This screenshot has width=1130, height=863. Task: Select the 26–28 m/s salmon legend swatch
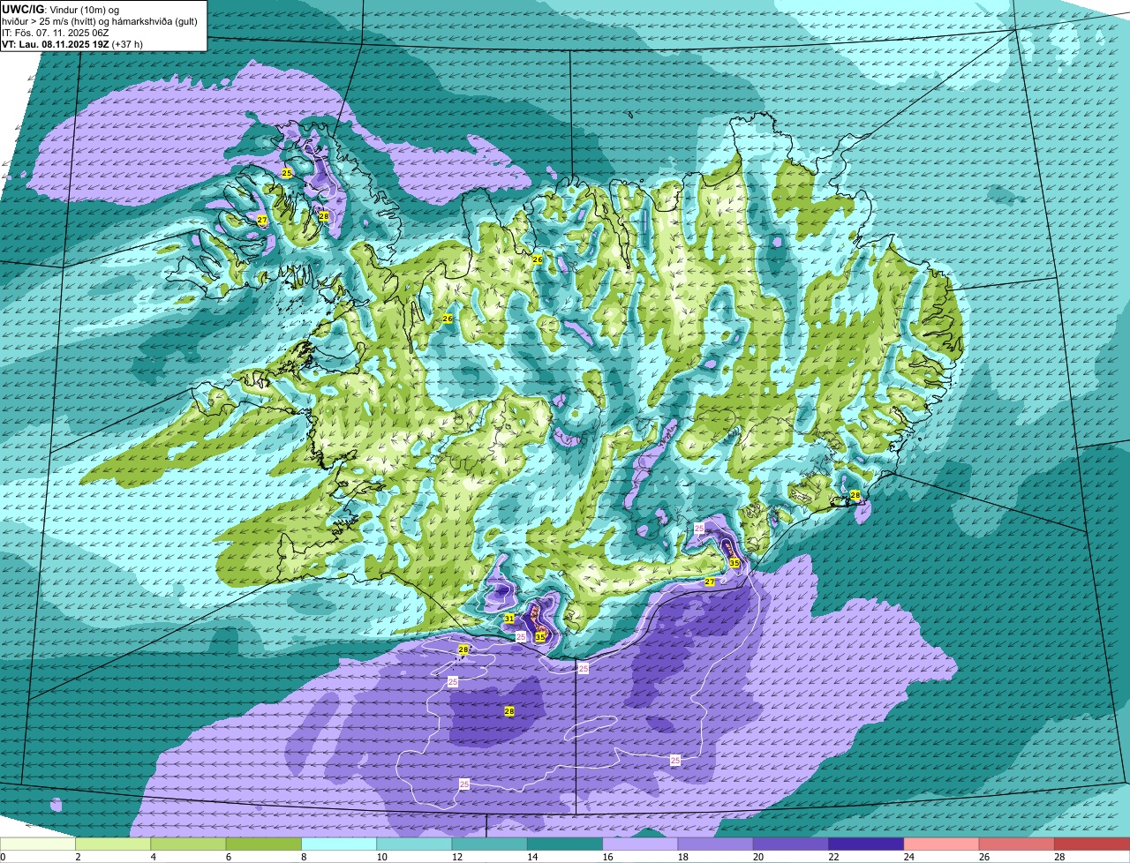click(x=1017, y=844)
